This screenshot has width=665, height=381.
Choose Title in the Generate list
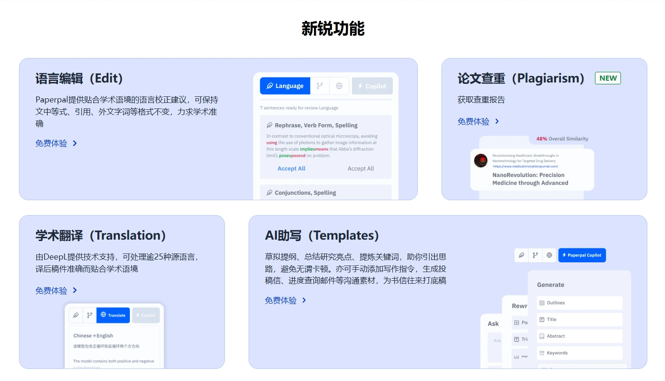click(x=580, y=319)
